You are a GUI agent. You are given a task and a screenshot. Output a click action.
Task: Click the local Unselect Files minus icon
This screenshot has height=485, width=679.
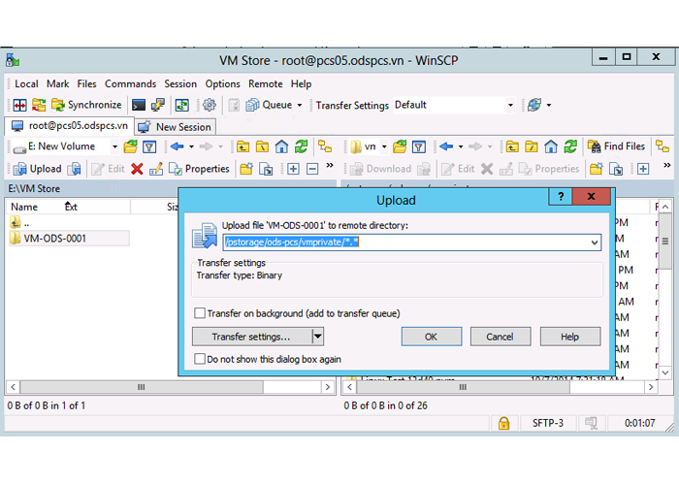[312, 169]
